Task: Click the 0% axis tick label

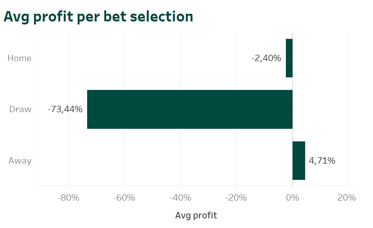Action: click(293, 198)
